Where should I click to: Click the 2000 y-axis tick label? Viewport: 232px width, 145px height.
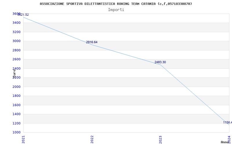tap(17, 87)
